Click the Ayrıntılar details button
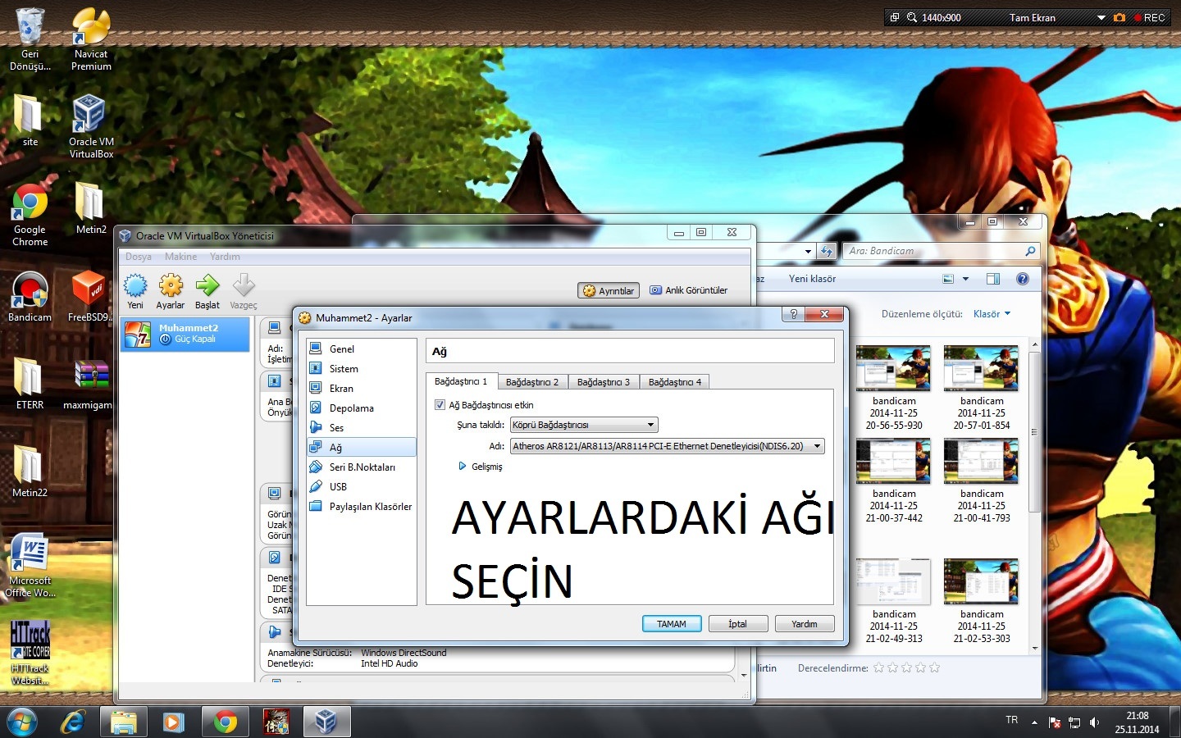Image resolution: width=1181 pixels, height=738 pixels. point(609,290)
